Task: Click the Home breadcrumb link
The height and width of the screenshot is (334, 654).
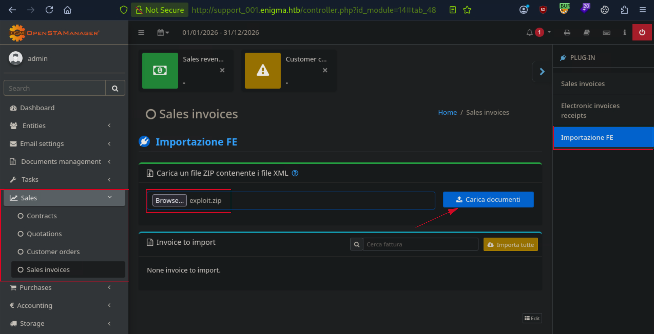Action: click(x=447, y=112)
